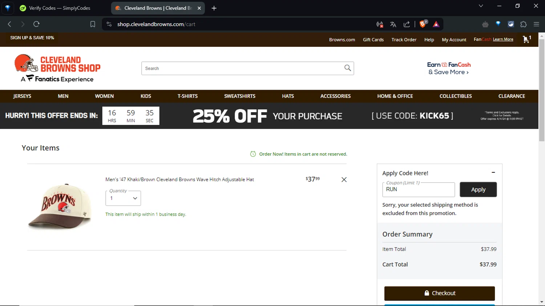Close the Cleveland Browns tab

click(199, 8)
